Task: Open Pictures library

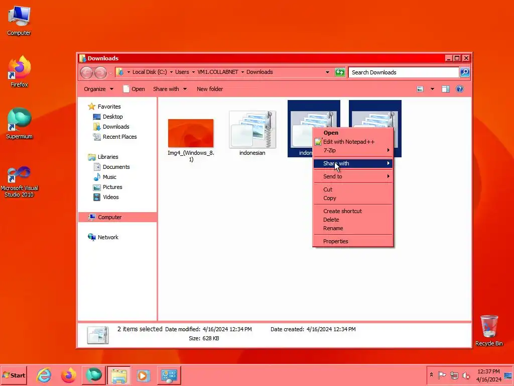Action: click(x=108, y=187)
